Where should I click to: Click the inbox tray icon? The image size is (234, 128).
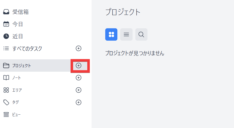tap(6, 12)
